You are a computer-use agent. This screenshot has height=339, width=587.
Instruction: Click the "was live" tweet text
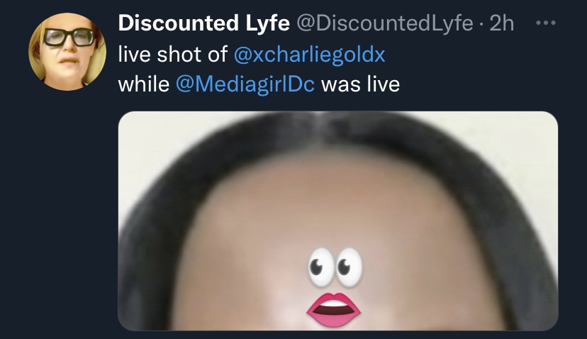pos(361,84)
